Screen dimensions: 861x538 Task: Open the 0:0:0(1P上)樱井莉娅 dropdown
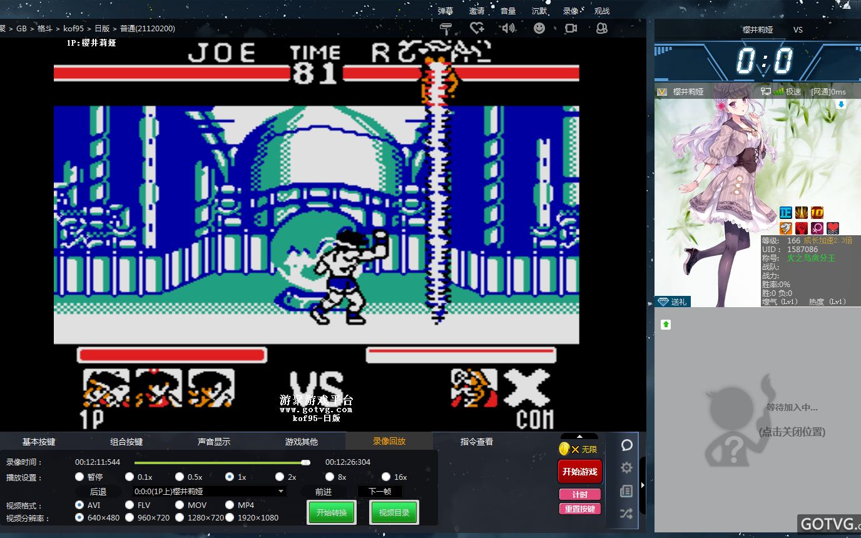tap(210, 492)
